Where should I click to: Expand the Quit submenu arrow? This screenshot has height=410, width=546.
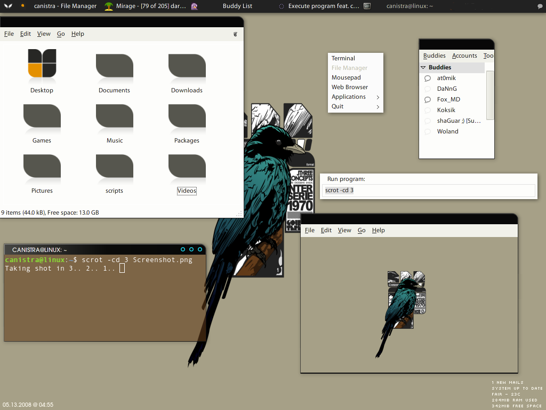pyautogui.click(x=378, y=107)
